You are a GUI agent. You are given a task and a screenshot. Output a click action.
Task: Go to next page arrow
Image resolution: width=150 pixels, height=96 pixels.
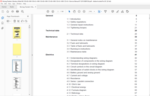(53, 11)
